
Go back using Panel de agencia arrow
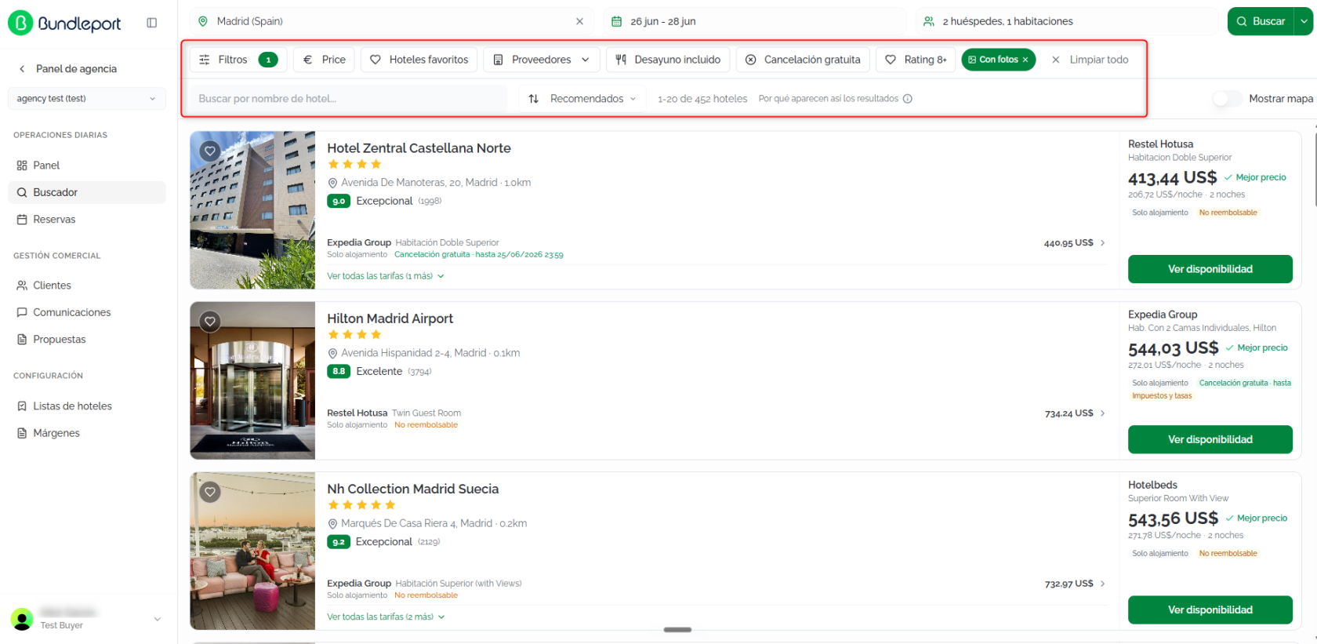[22, 69]
